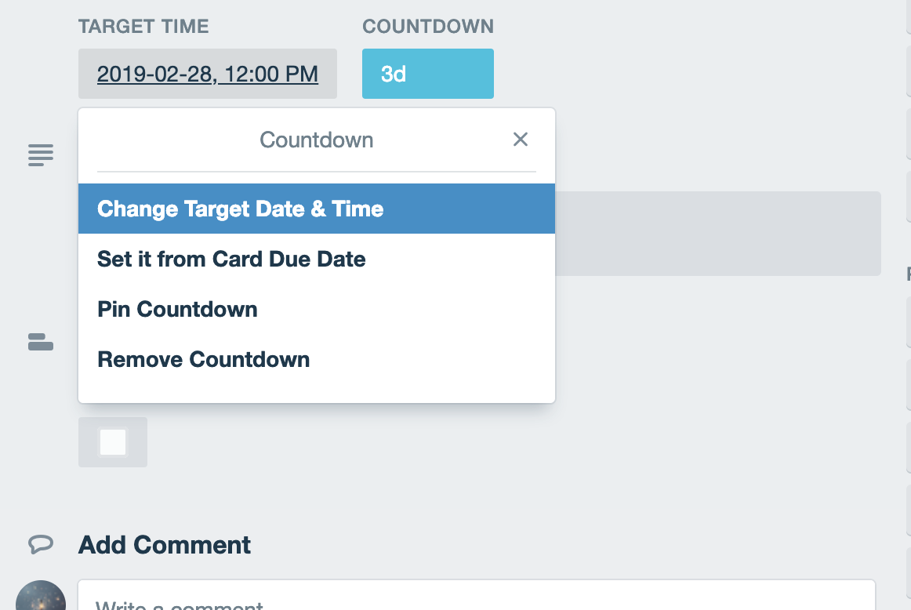Click the divider line under the Countdown title

tap(317, 171)
